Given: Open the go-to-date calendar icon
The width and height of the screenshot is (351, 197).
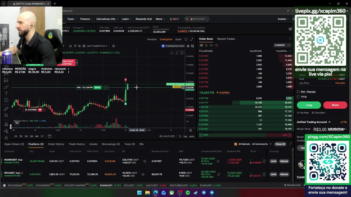Looking at the screenshot, I should (49, 136).
